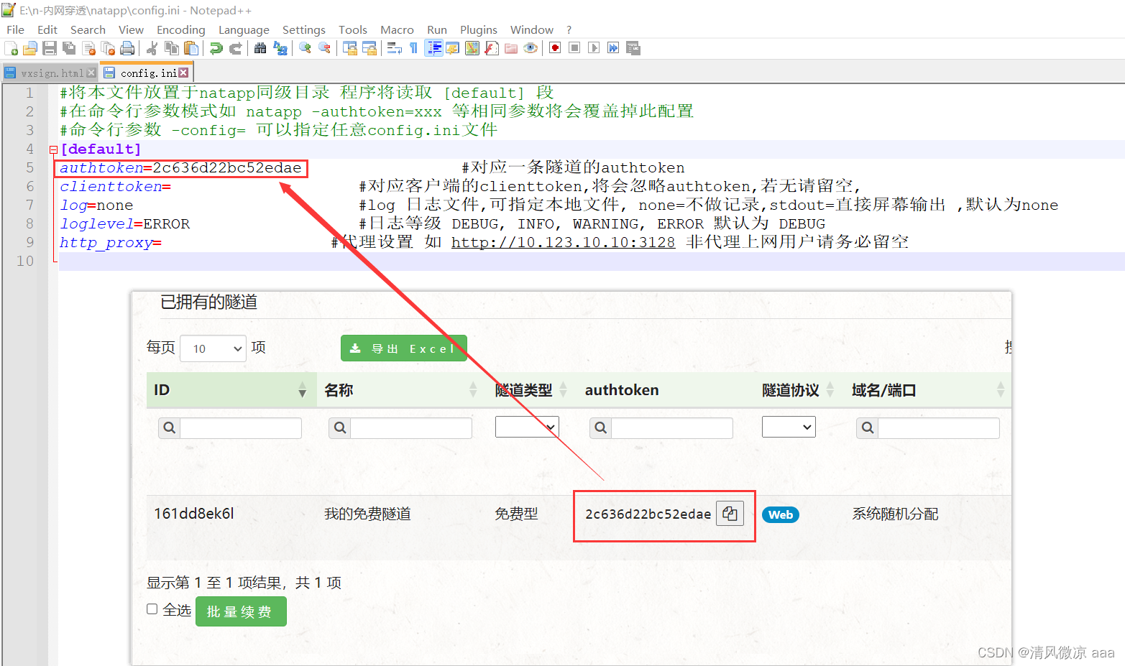Toggle synchronize horizontal scrolling icon
The height and width of the screenshot is (666, 1125).
tap(369, 48)
